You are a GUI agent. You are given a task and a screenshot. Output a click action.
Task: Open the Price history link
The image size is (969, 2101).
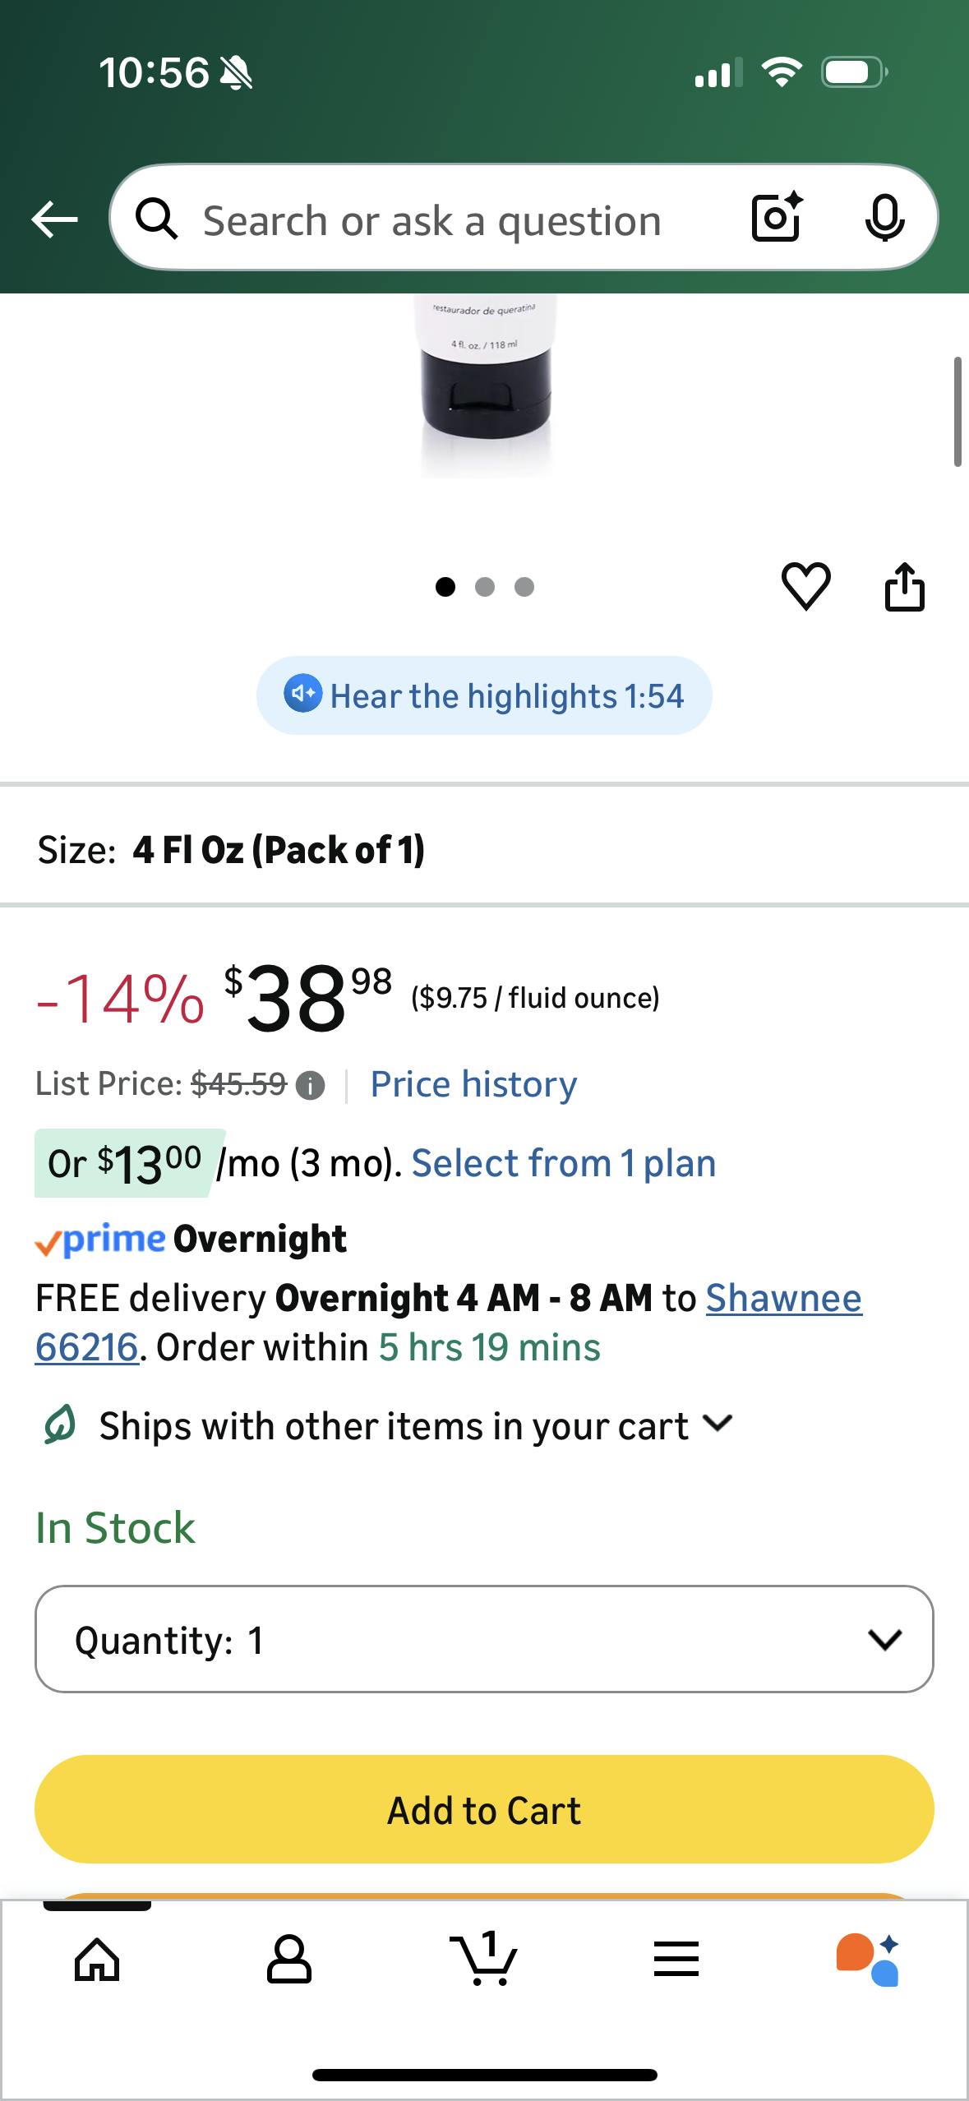point(473,1084)
